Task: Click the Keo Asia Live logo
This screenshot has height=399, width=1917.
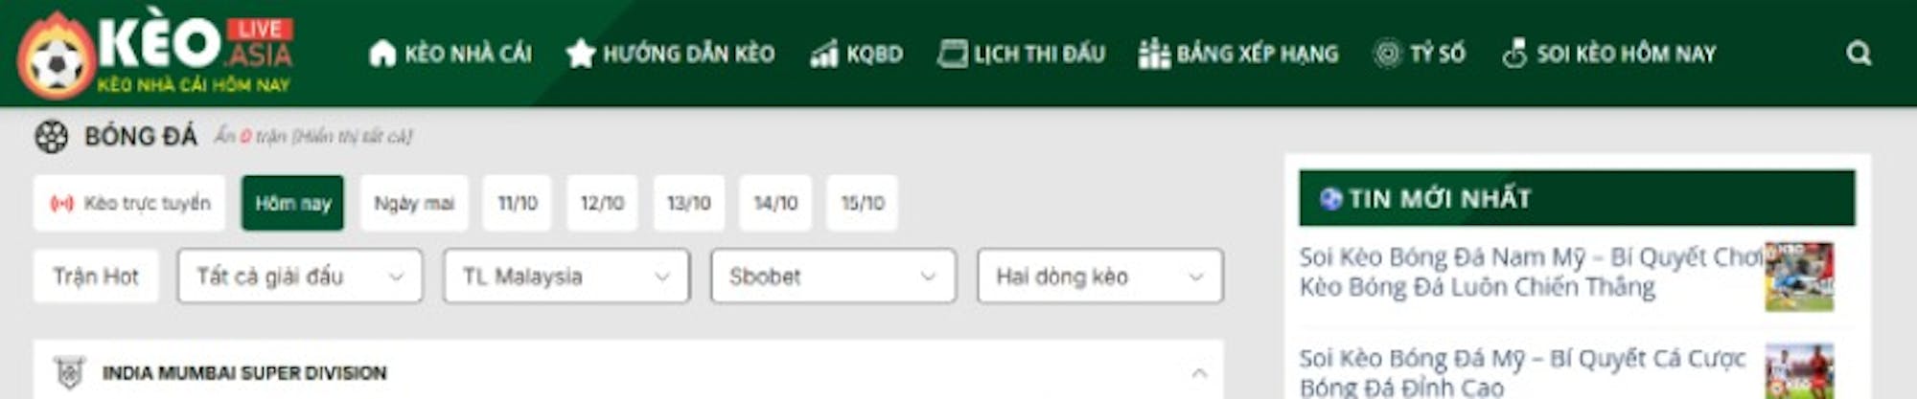Action: click(x=155, y=54)
